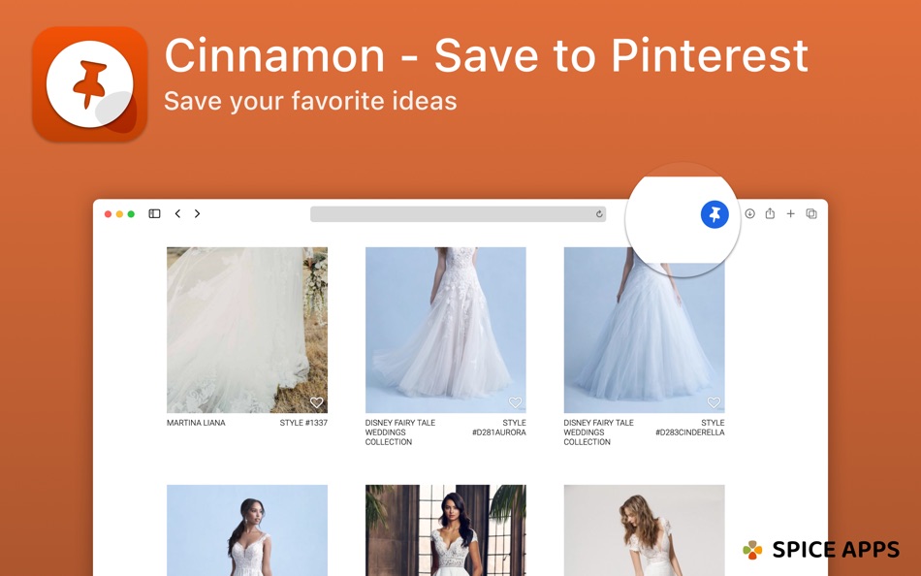Click the "Cinnamon - Save to Pinterest" title
The image size is (921, 576).
tap(487, 55)
